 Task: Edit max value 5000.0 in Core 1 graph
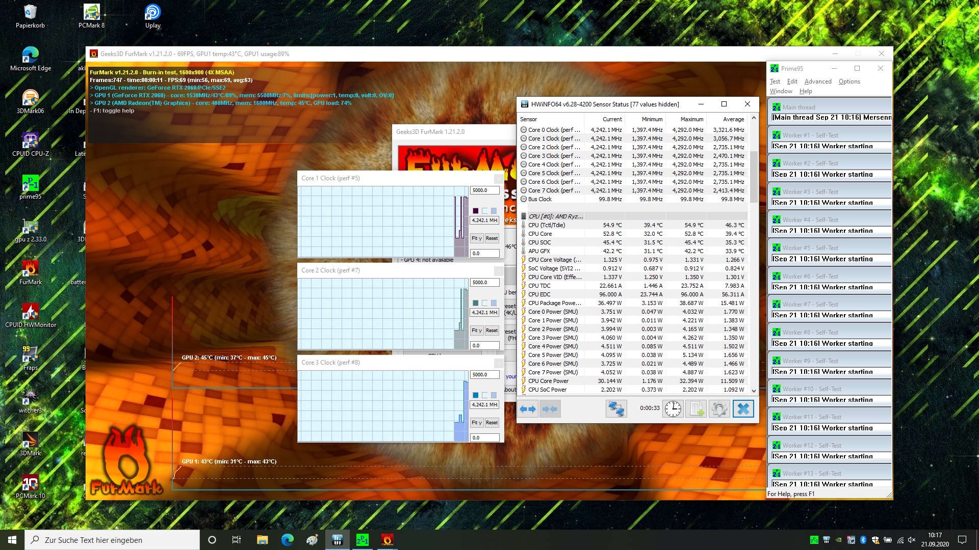pos(484,190)
